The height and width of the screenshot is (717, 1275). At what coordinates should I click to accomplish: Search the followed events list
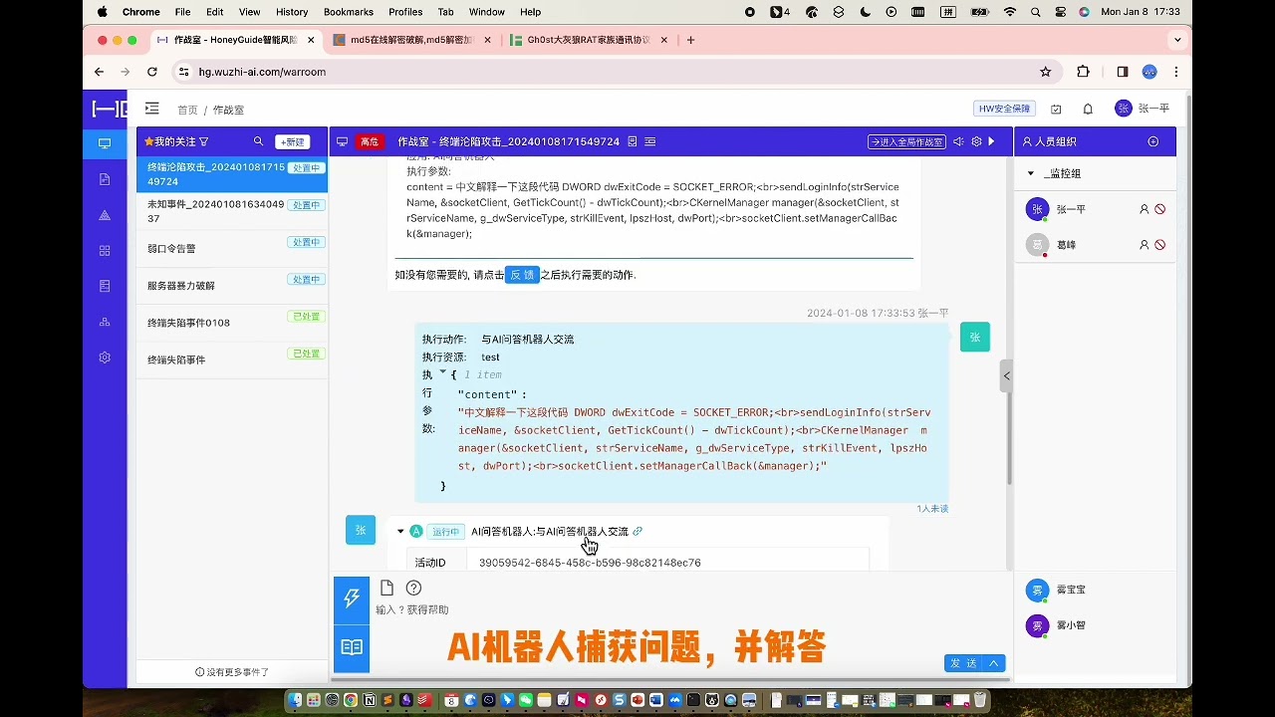pyautogui.click(x=259, y=141)
